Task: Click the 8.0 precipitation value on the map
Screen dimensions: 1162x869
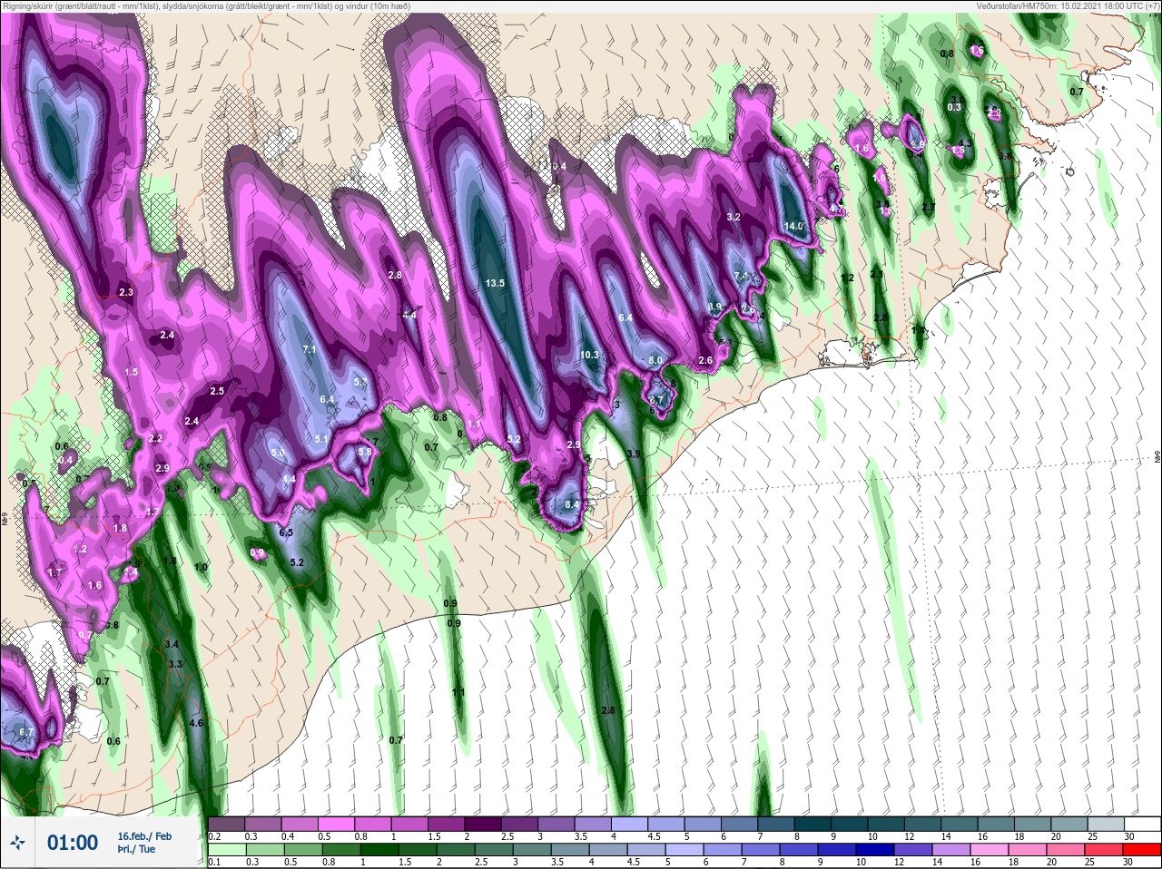Action: pyautogui.click(x=655, y=360)
